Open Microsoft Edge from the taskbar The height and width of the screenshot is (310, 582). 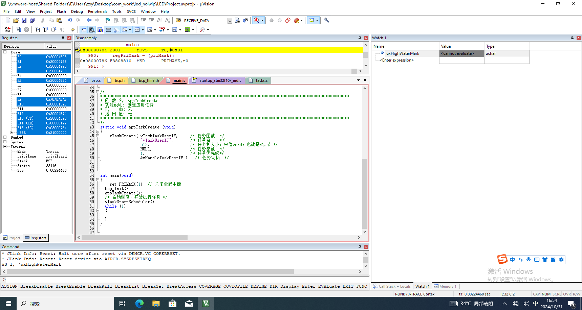(x=139, y=304)
